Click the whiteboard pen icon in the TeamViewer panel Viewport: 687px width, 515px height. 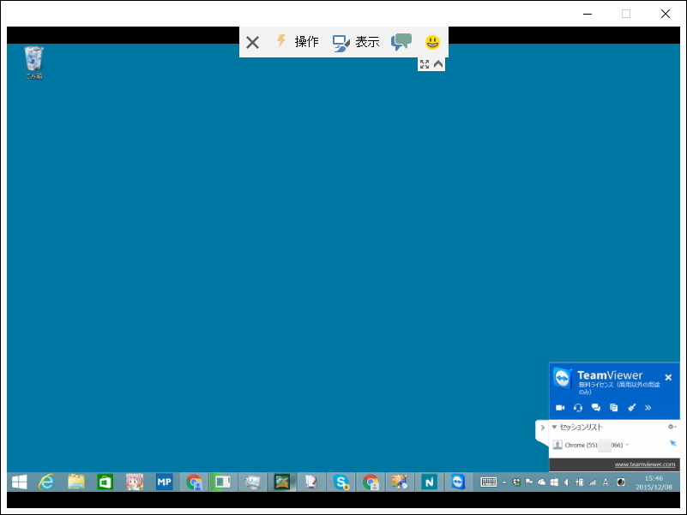[x=631, y=408]
